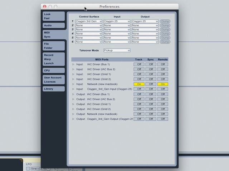The height and width of the screenshot is (171, 229).
Task: Expand Input IAC Driver (Bus 1) row
Action: tap(73, 64)
